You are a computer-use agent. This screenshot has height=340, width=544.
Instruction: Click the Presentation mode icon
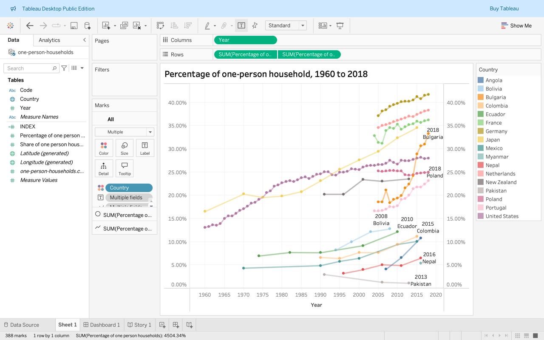pos(340,25)
